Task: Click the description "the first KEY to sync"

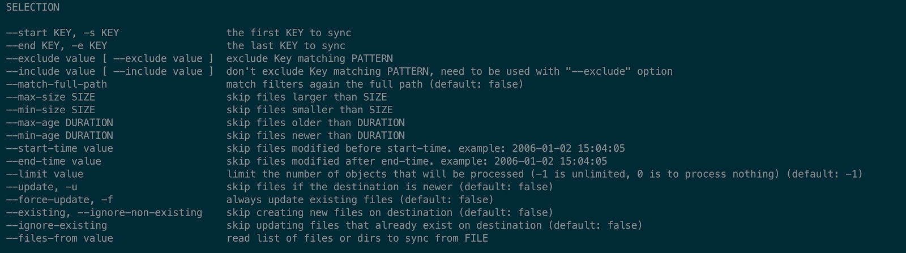Action: [x=289, y=33]
